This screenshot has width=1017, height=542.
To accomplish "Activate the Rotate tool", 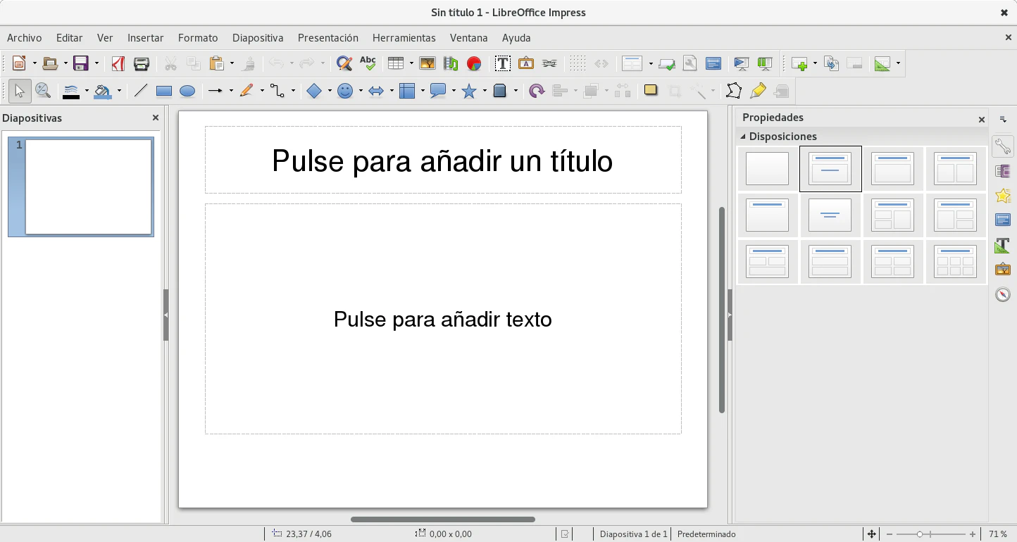I will pyautogui.click(x=537, y=91).
